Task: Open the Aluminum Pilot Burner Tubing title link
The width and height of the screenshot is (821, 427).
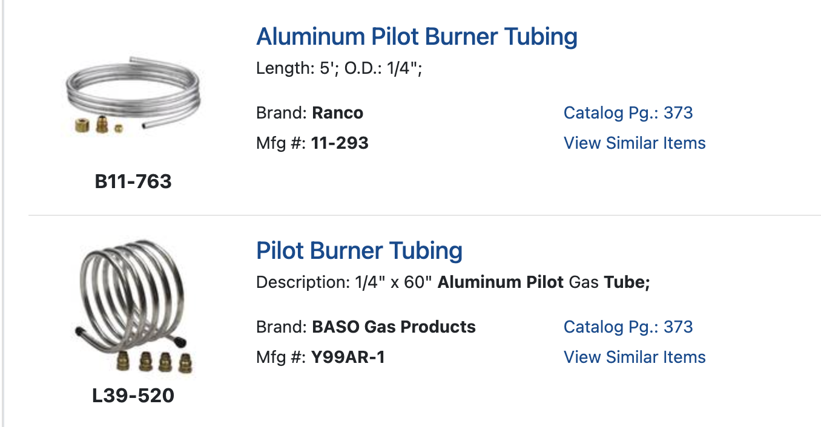Action: (417, 37)
